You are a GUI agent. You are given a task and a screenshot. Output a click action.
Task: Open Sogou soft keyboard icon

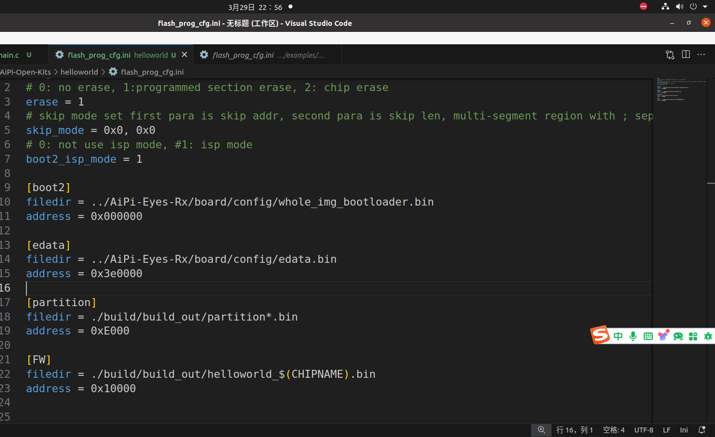click(x=648, y=336)
